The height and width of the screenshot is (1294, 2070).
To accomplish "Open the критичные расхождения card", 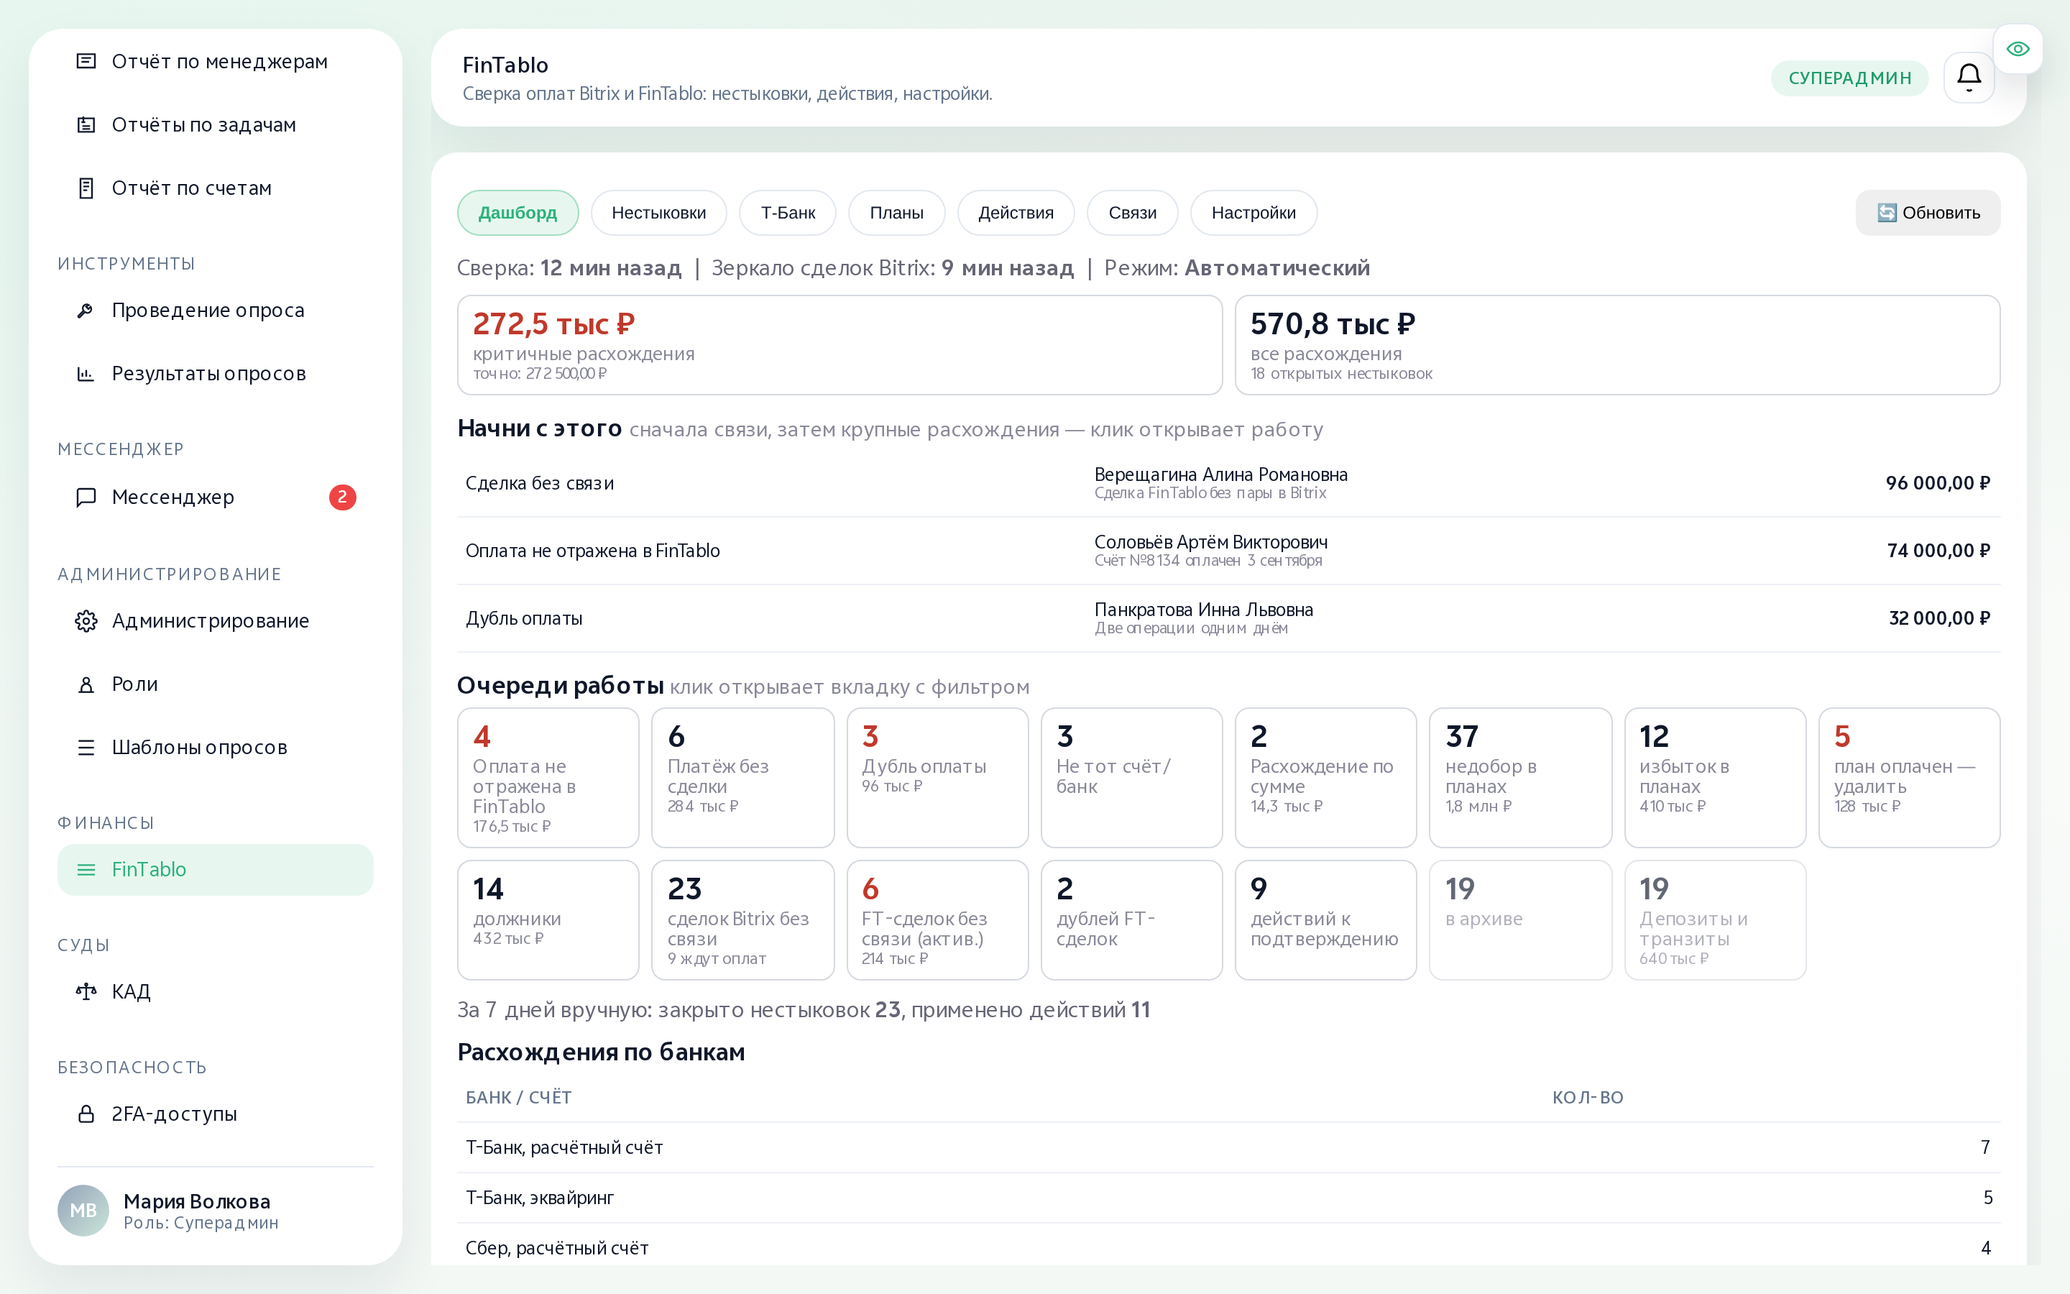I will click(840, 345).
